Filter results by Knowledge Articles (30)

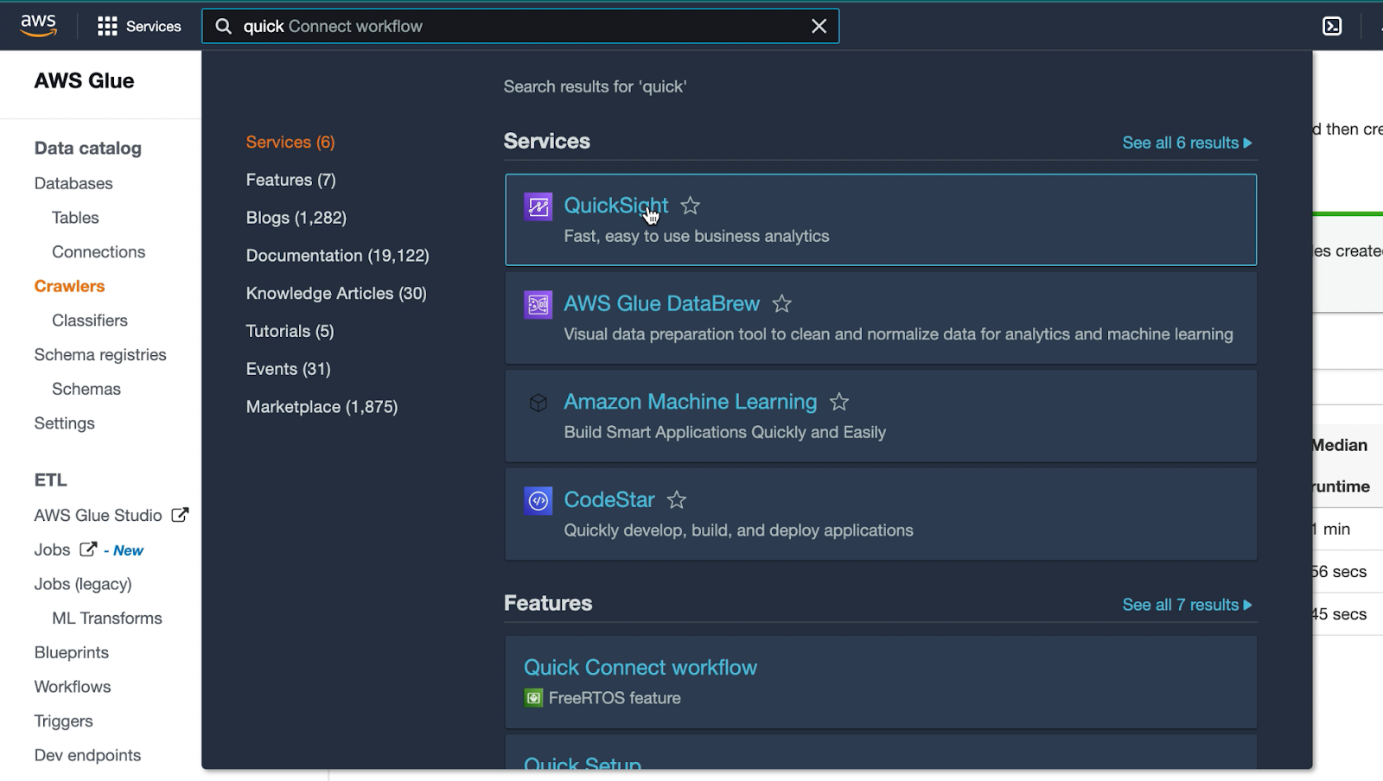336,294
